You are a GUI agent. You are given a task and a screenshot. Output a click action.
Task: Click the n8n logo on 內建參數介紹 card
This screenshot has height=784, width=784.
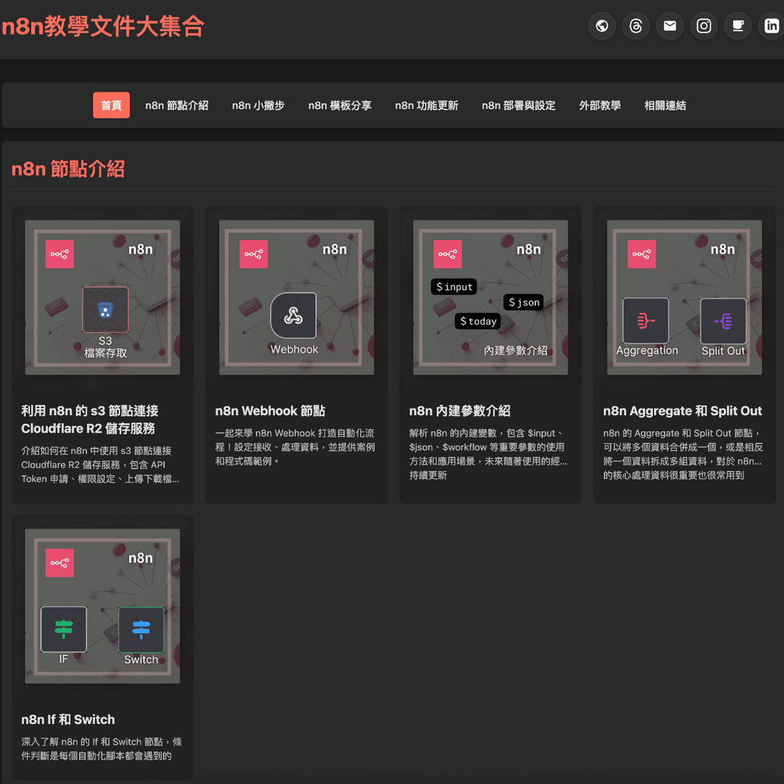tap(447, 254)
